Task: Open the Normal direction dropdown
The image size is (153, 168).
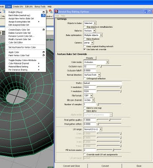Action: 92,75
